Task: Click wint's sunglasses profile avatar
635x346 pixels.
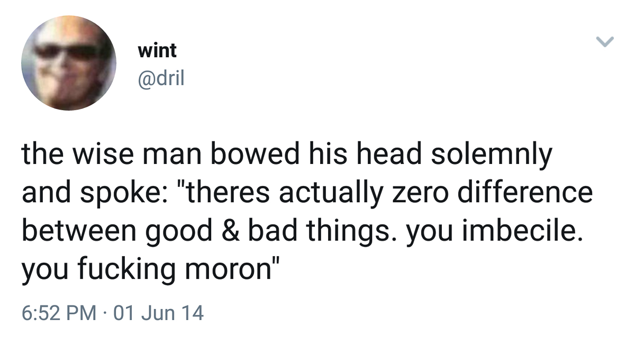Action: 68,63
